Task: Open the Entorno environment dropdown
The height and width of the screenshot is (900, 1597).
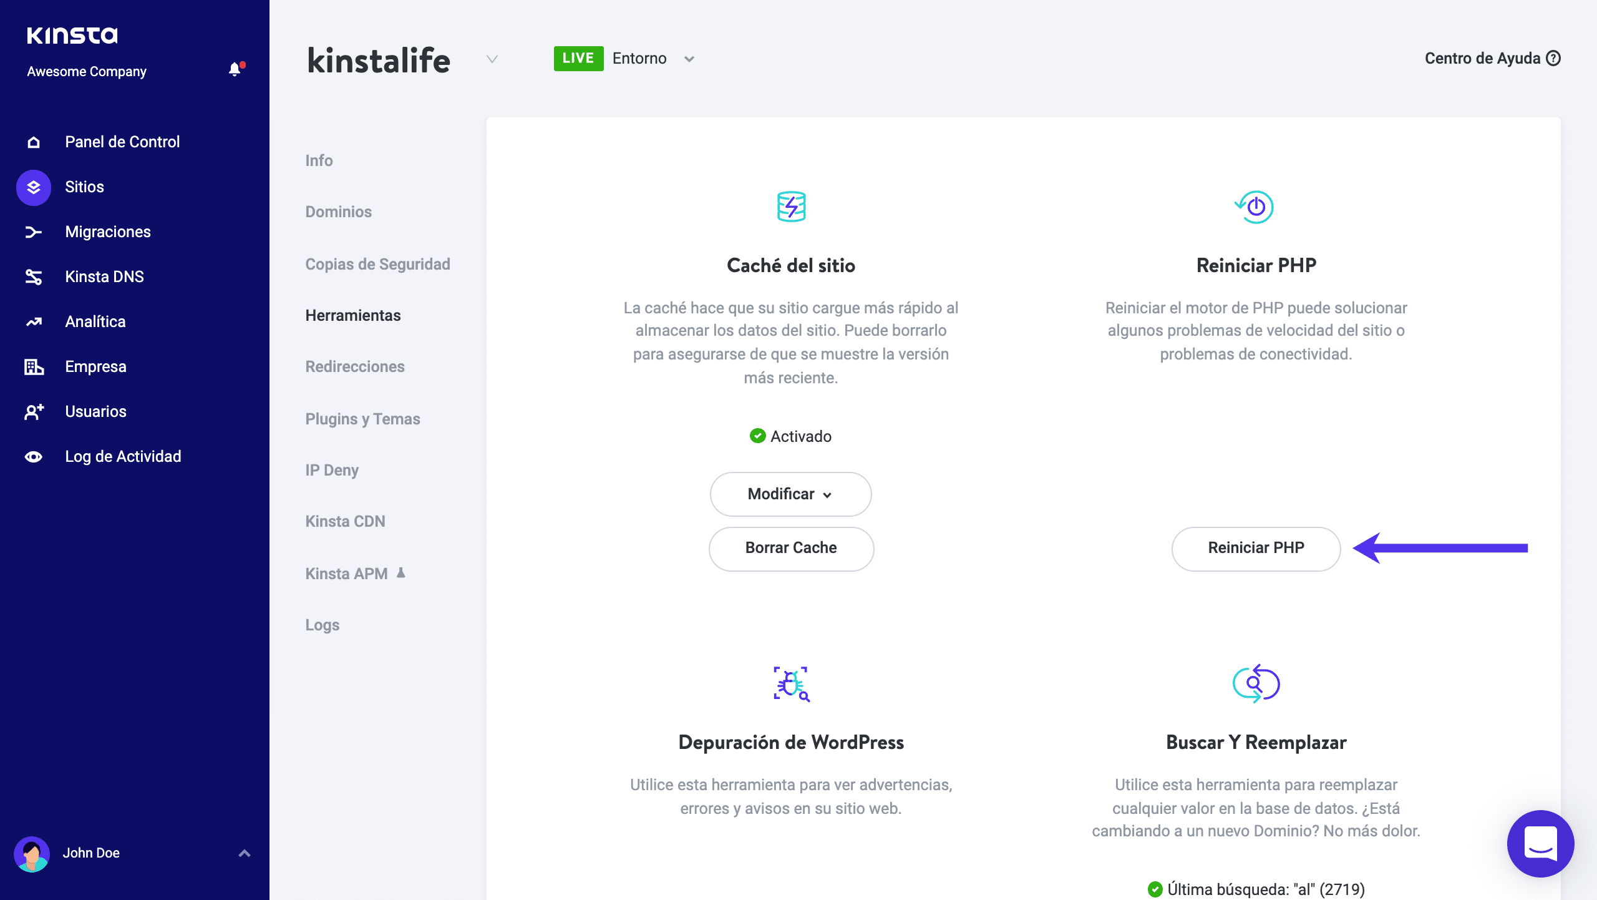Action: click(689, 59)
